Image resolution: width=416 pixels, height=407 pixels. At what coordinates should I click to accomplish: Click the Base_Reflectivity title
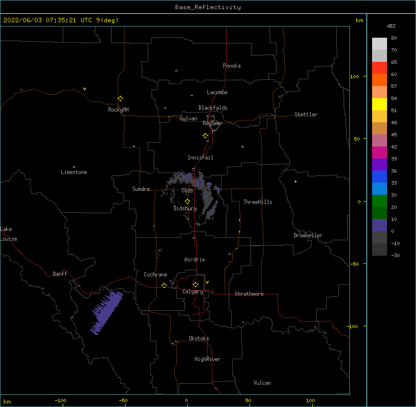point(208,7)
